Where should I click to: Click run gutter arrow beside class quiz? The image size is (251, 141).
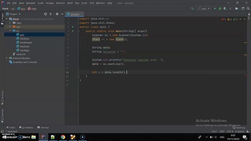(73, 27)
